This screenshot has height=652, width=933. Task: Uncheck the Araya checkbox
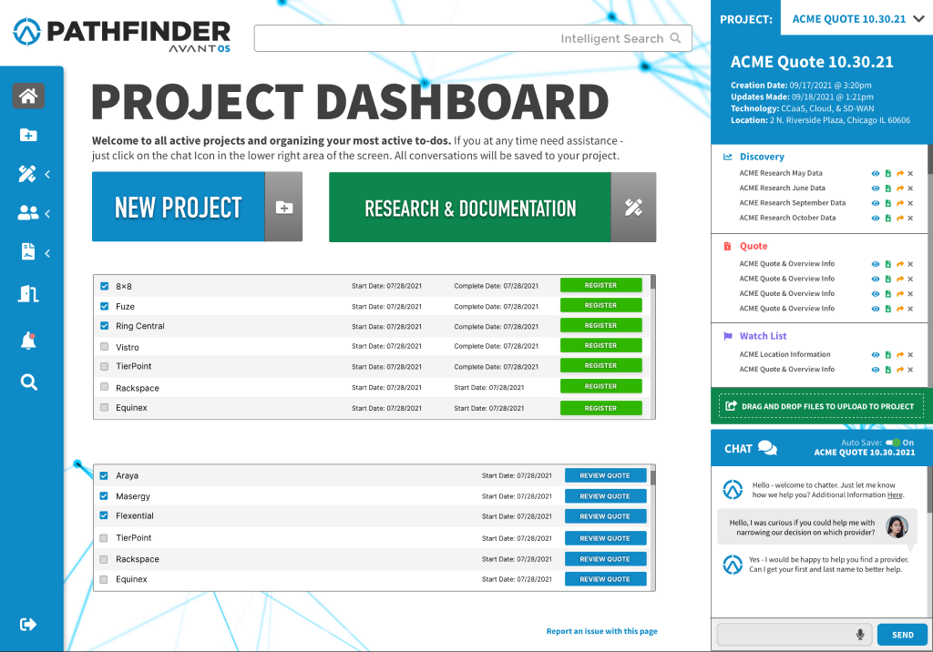coord(104,476)
